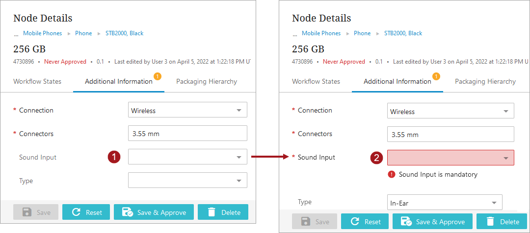Viewport: 530px width, 233px height.
Task: Click the red number 1 callout marker
Action: pos(114,157)
